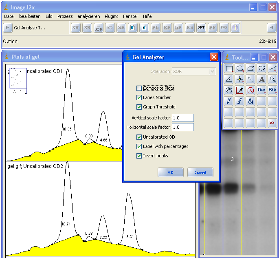Image resolution: width=279 pixels, height=258 pixels.
Task: Click Cancel in Gel Analyzer dialog
Action: click(x=200, y=172)
